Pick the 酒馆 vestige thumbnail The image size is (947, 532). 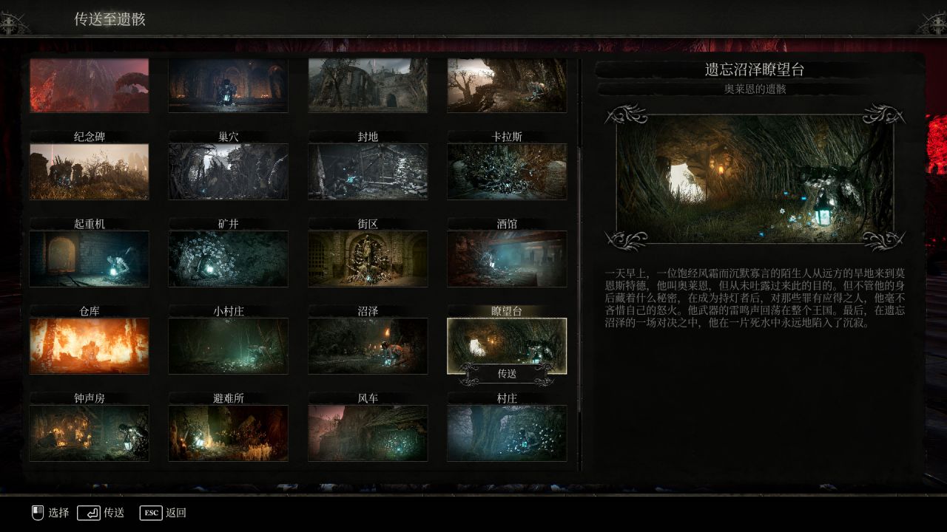coord(507,259)
